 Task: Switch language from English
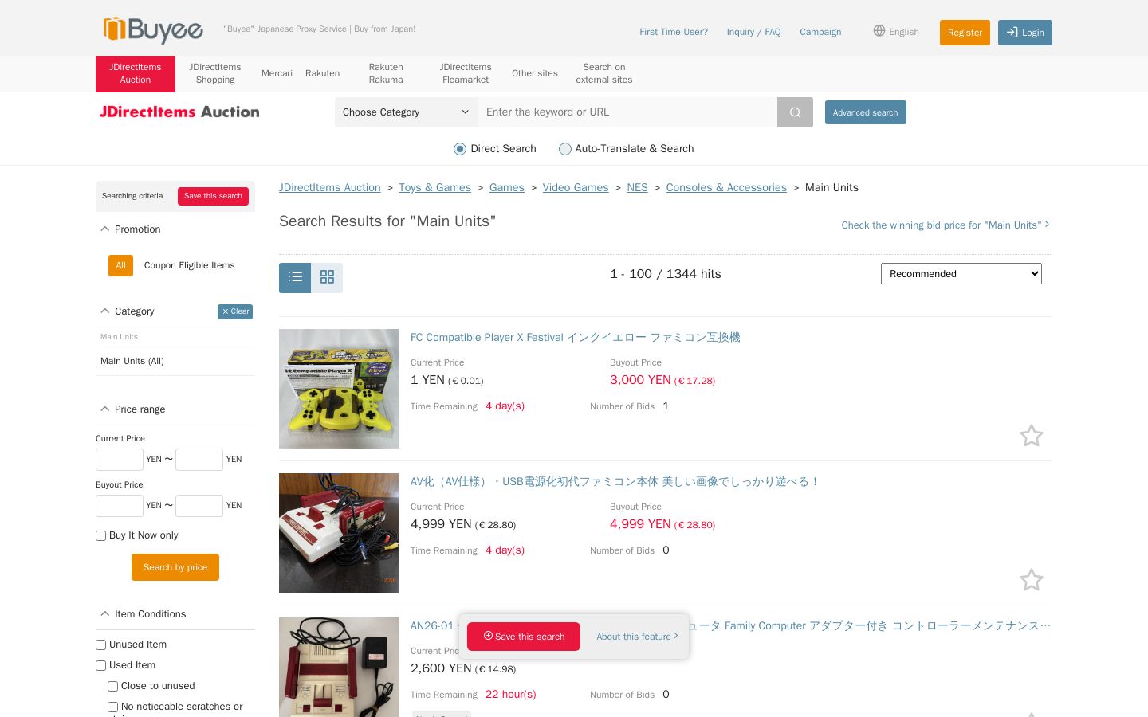coord(896,32)
